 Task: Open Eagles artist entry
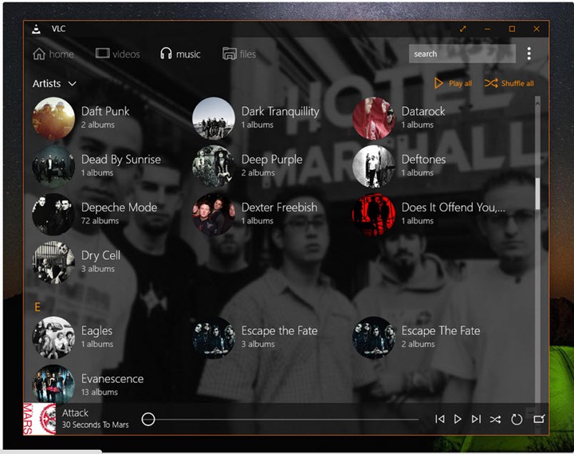coord(73,338)
